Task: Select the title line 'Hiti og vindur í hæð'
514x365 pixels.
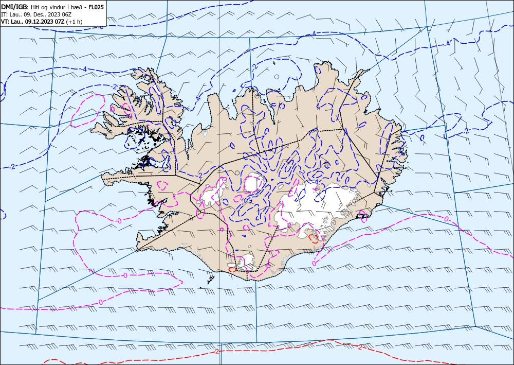Action: pyautogui.click(x=57, y=7)
